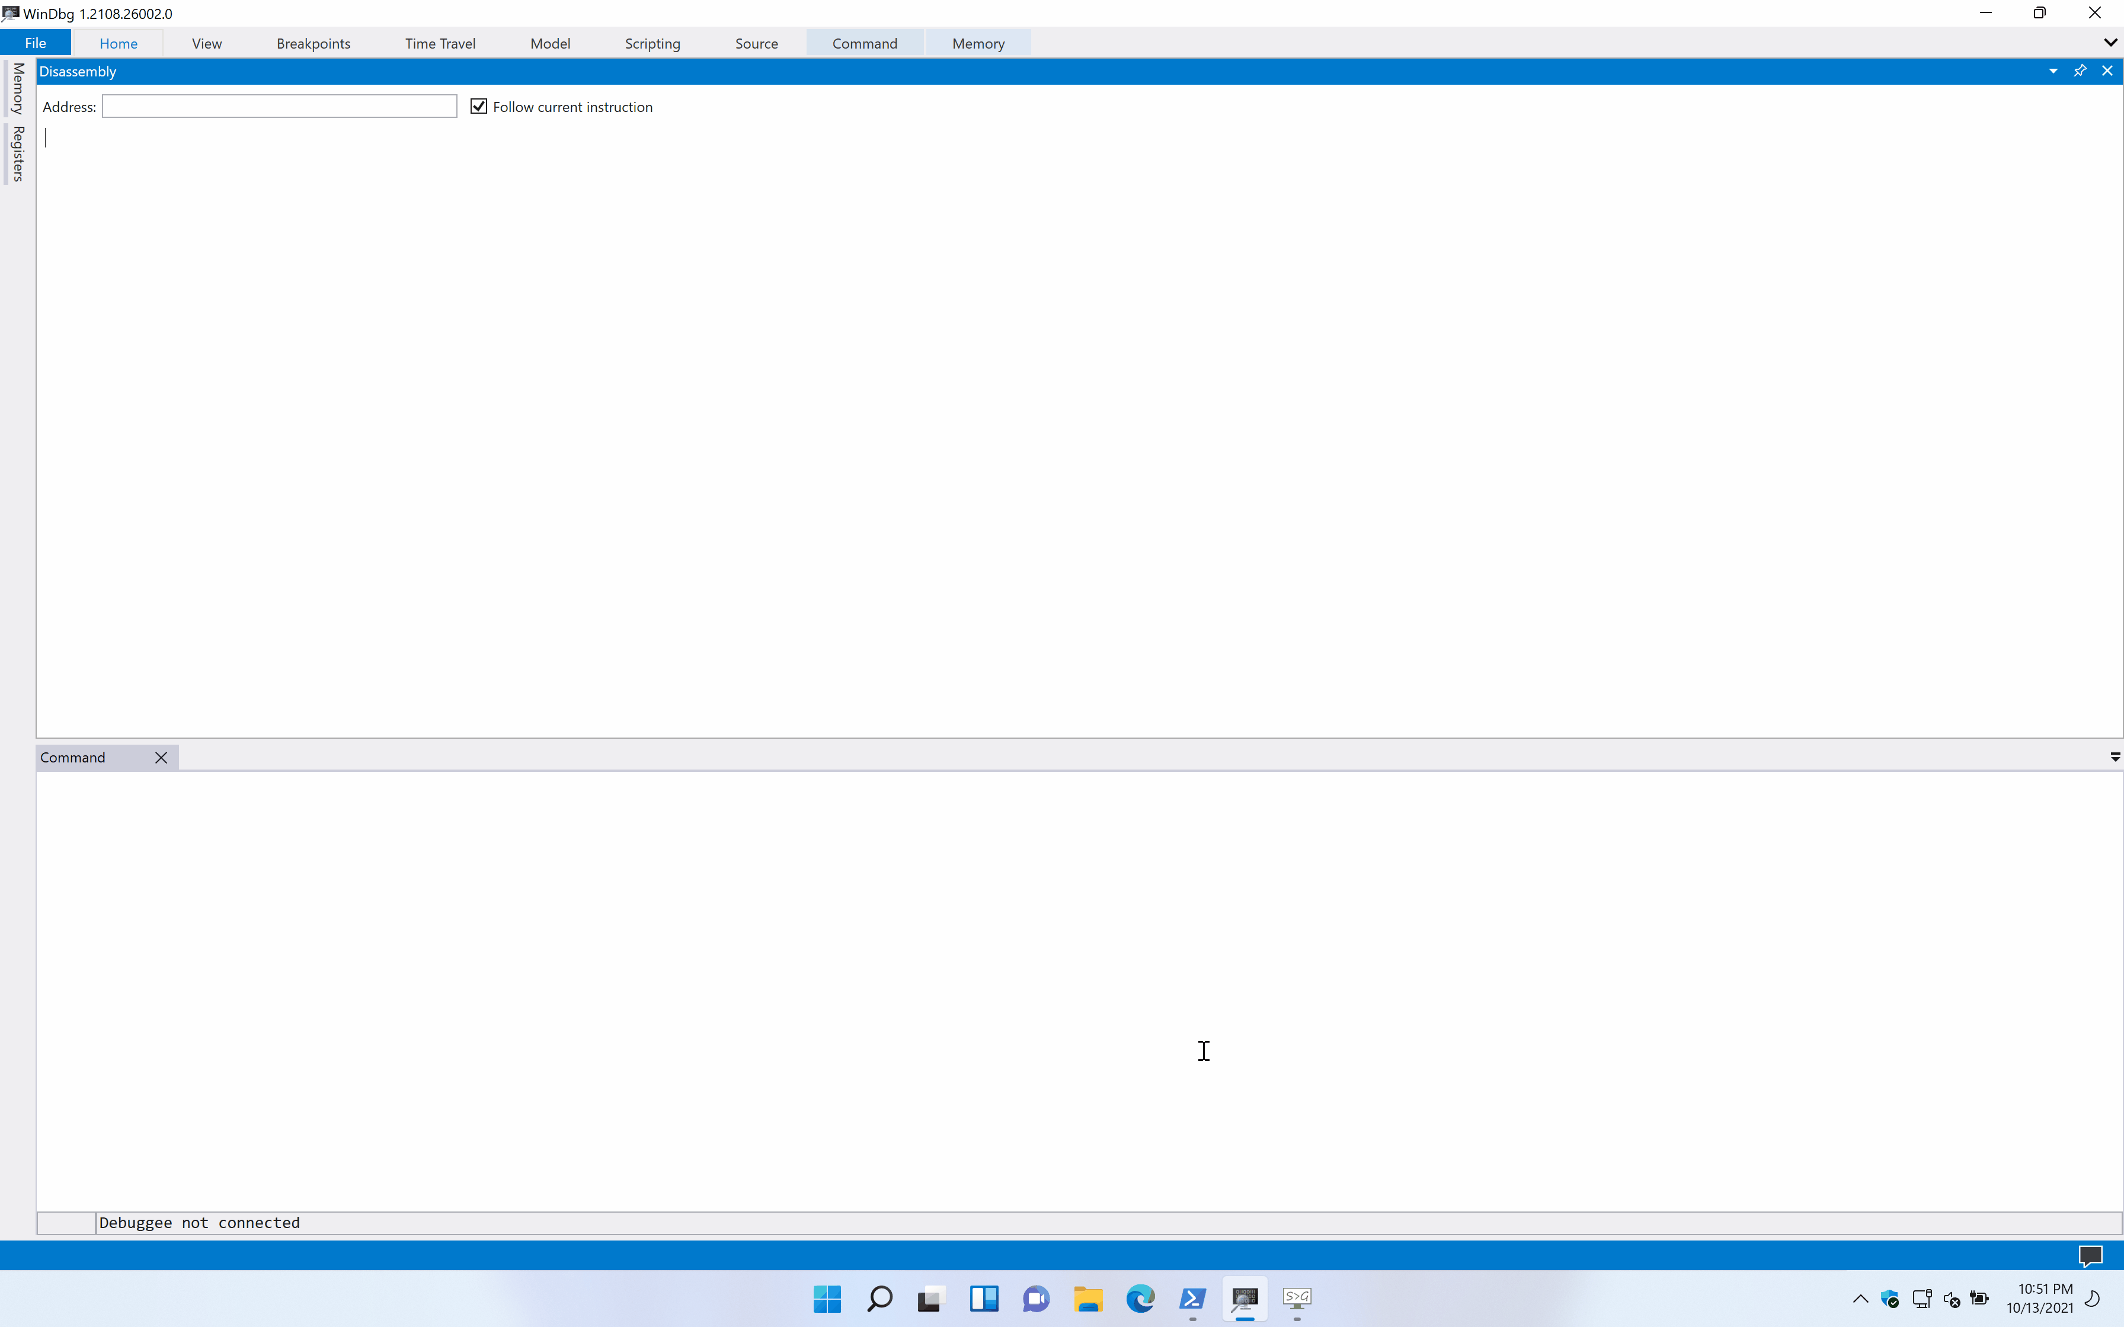Open the Time Travel ribbon tab
The height and width of the screenshot is (1327, 2124).
440,43
